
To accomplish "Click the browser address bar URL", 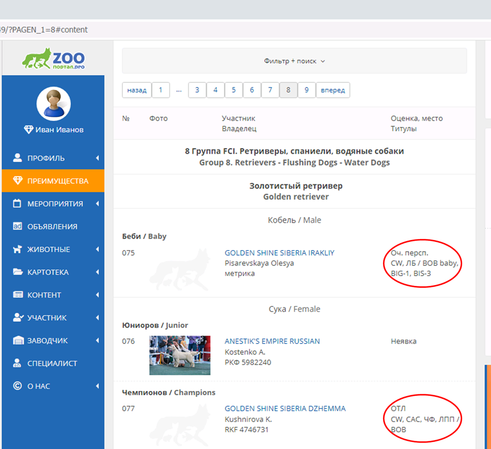I will (x=44, y=30).
